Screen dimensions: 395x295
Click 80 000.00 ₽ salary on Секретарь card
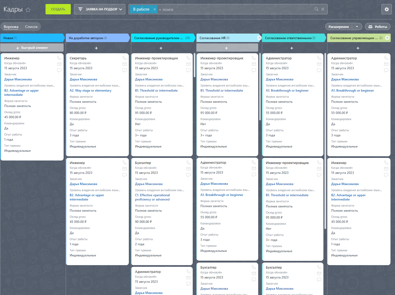[x=78, y=113]
